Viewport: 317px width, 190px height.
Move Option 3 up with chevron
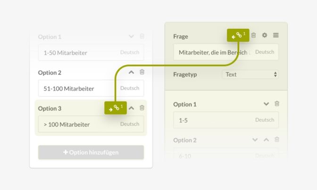coord(132,108)
